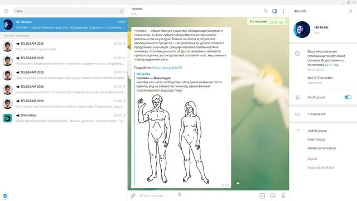Click the notifications bell icon
This screenshot has height=201, width=357.
coord(297,97)
